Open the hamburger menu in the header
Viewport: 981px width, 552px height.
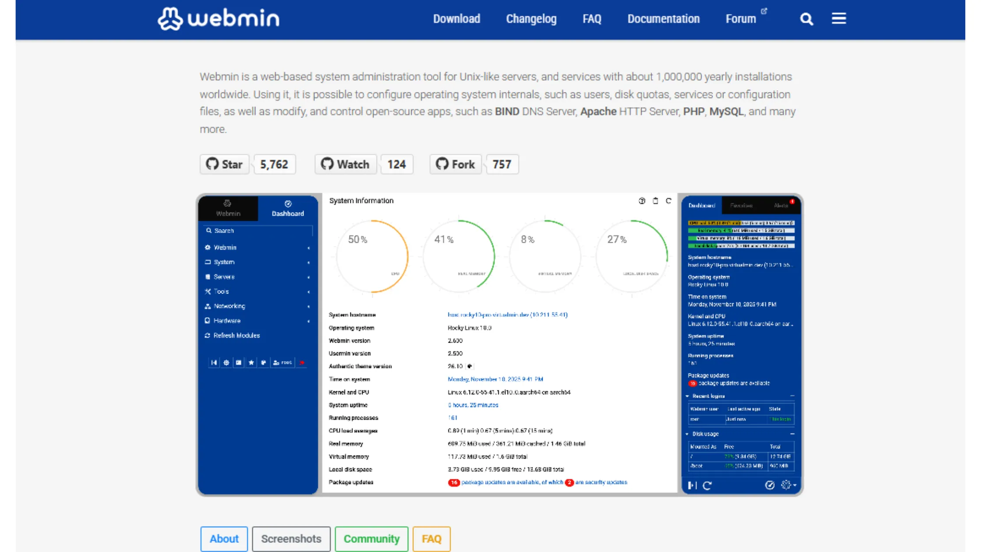839,18
